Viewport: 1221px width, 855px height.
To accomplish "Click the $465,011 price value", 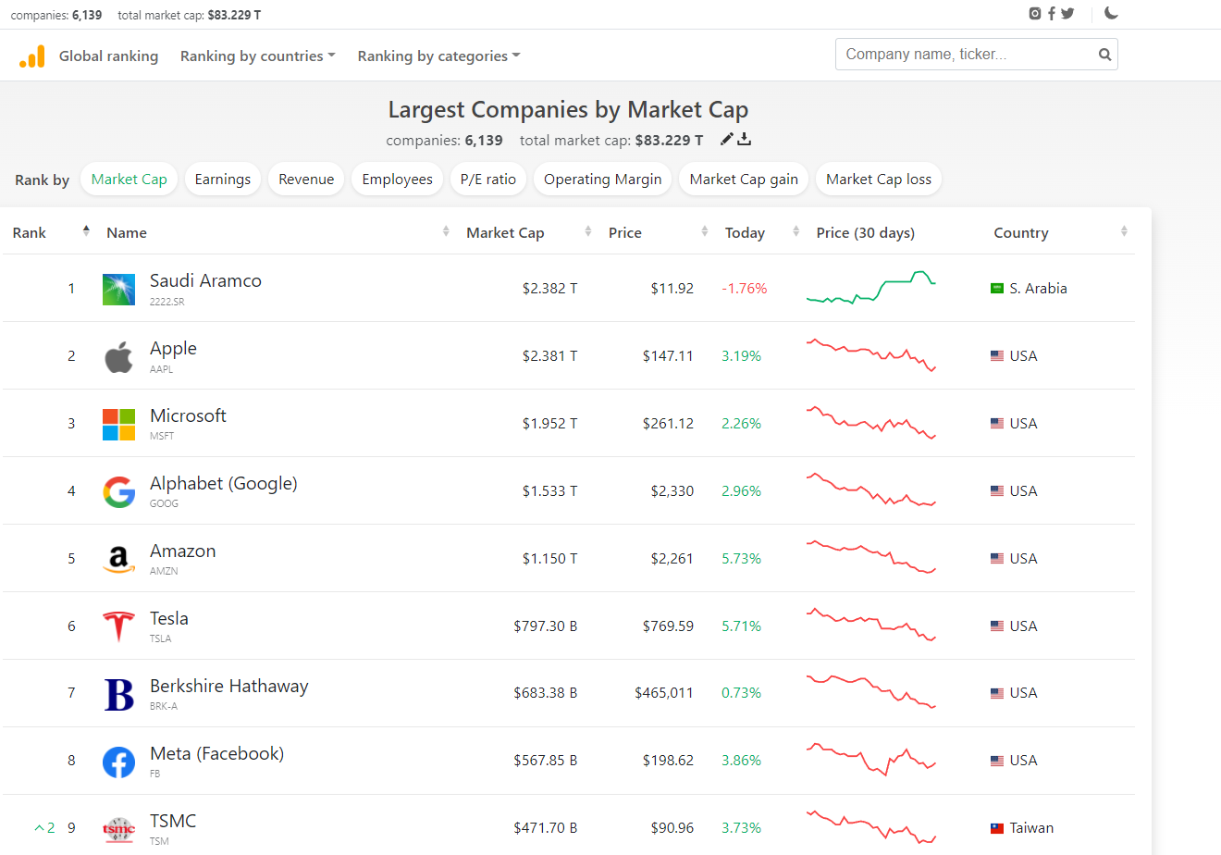I will coord(664,693).
